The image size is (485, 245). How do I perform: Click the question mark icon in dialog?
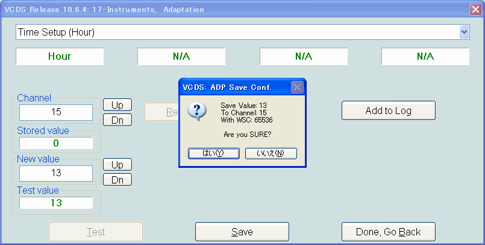(197, 112)
